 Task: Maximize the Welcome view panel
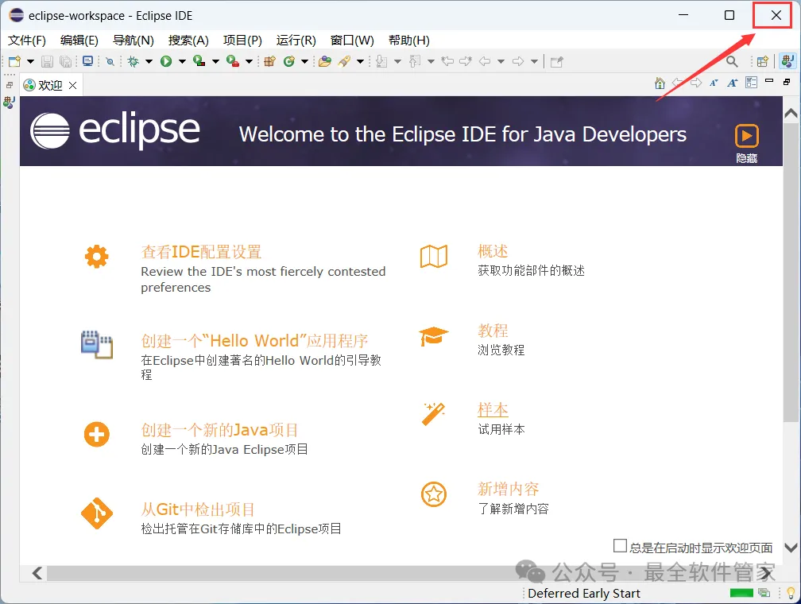point(787,82)
